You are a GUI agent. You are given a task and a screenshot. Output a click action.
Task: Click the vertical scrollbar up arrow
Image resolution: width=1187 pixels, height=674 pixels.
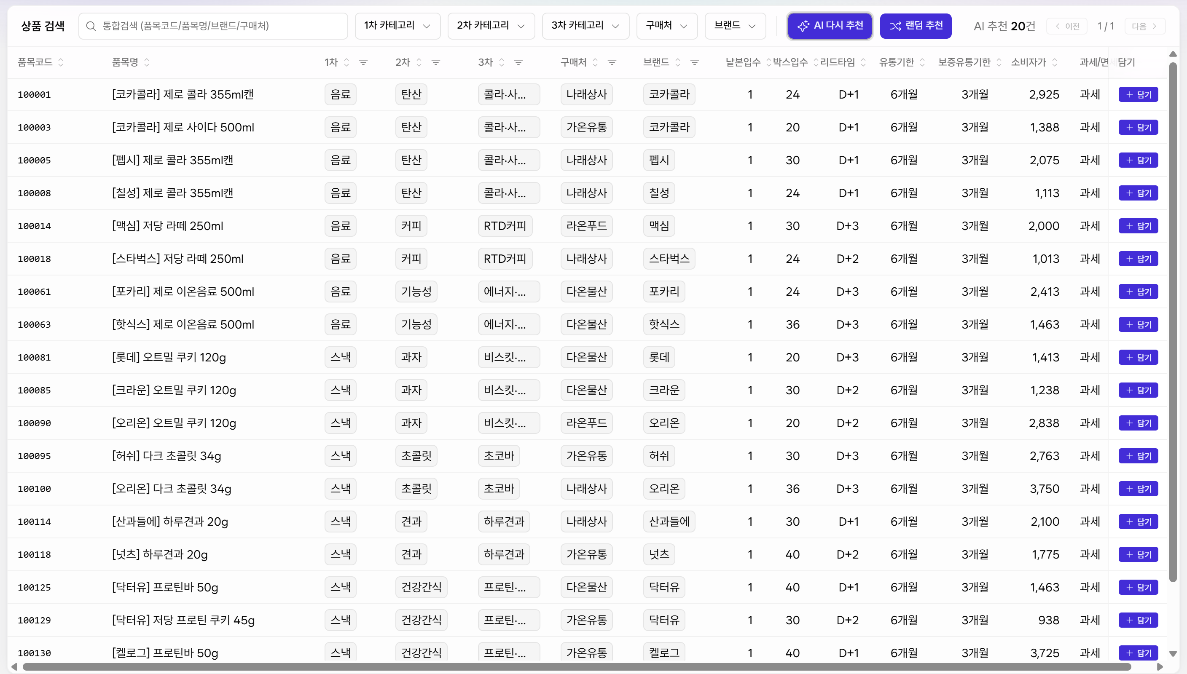pos(1173,54)
